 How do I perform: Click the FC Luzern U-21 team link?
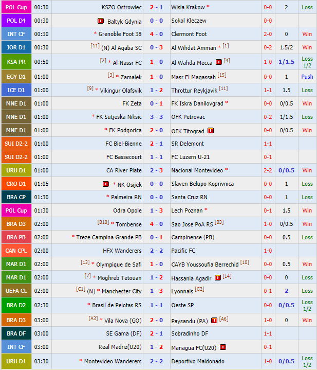190,157
